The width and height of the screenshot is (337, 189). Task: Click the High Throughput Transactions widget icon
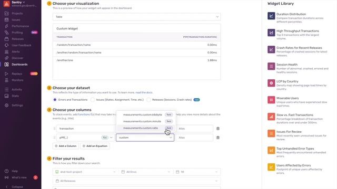pos(271,33)
